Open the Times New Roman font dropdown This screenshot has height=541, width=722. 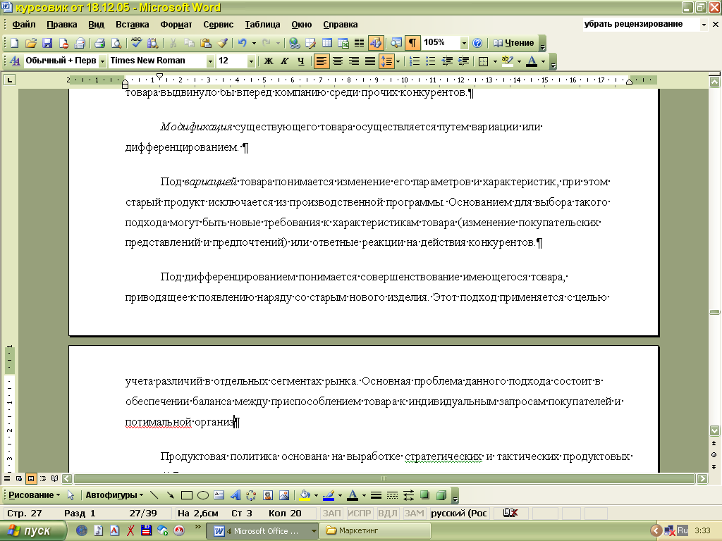click(210, 61)
